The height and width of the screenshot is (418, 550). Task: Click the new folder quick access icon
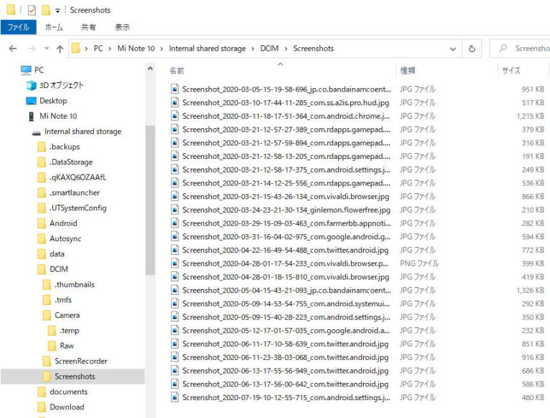[x=46, y=10]
